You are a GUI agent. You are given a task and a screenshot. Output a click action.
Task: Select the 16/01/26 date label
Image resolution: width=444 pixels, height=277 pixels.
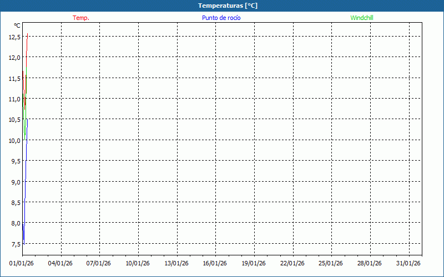pos(215,263)
